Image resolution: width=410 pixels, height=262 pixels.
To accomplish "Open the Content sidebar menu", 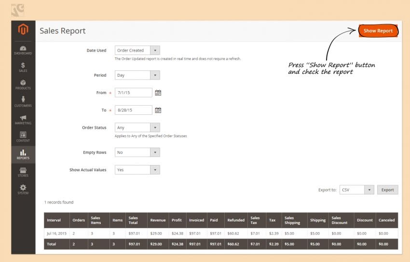I will click(x=23, y=137).
